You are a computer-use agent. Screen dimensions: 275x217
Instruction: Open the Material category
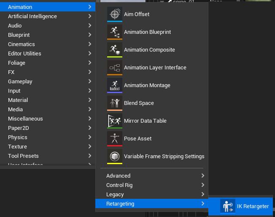point(48,100)
